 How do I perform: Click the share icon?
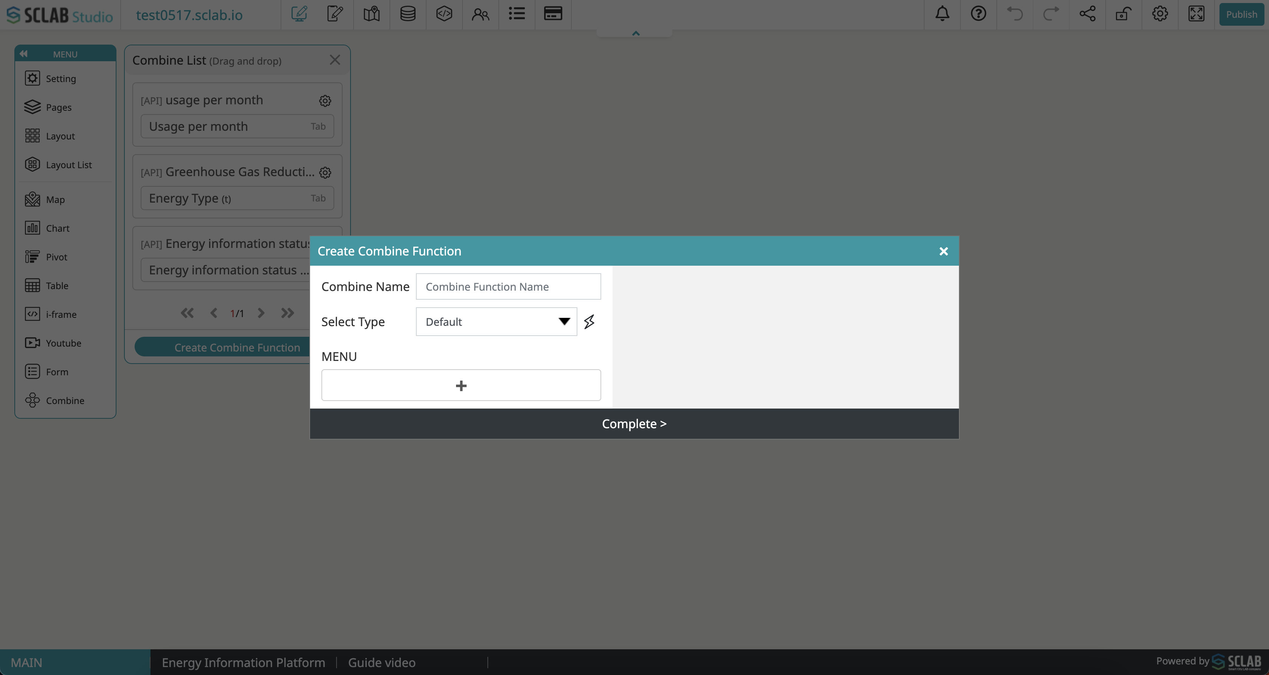[x=1087, y=14]
